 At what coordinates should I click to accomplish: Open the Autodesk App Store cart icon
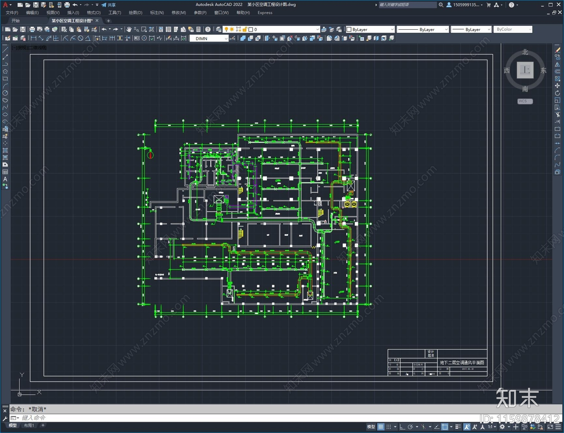tap(489, 5)
